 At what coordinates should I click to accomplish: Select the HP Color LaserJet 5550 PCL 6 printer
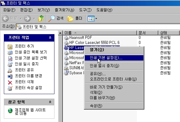click(x=94, y=43)
